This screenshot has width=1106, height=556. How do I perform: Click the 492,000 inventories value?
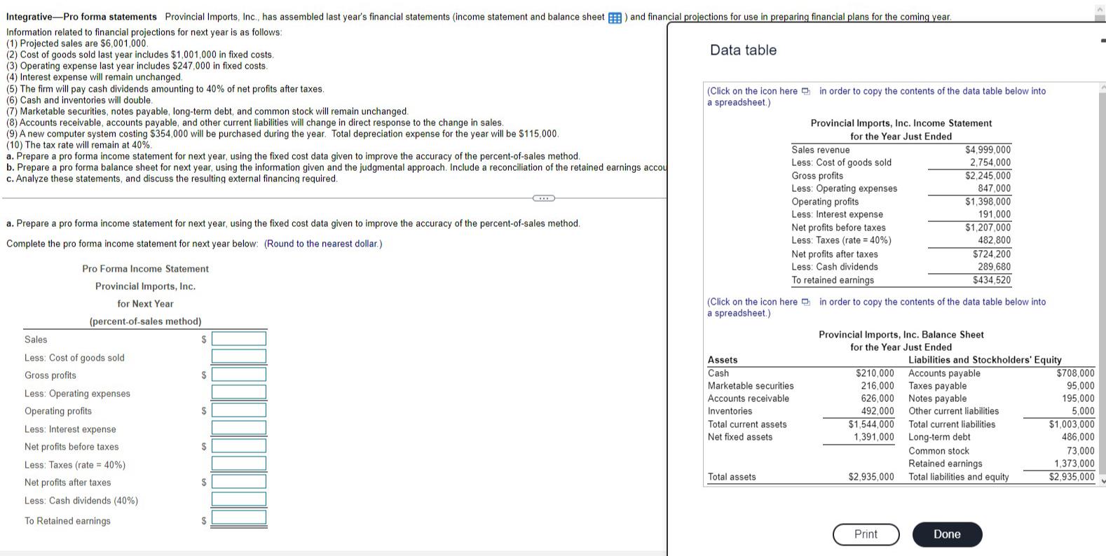click(x=878, y=411)
